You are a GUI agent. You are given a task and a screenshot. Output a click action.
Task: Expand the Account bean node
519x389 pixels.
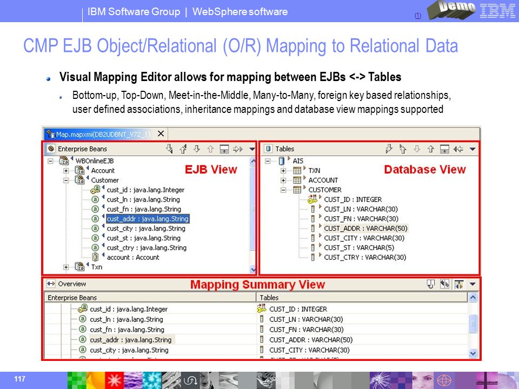[66, 171]
